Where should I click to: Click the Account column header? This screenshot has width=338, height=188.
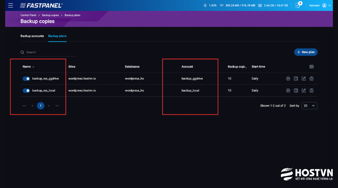(187, 67)
